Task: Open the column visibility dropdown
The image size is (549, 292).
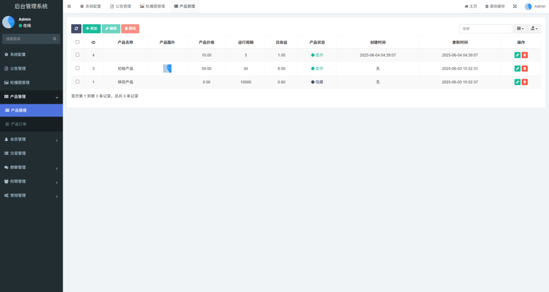Action: (x=520, y=29)
